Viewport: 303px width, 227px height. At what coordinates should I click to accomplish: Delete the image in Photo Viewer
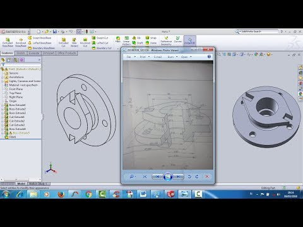coord(207,177)
